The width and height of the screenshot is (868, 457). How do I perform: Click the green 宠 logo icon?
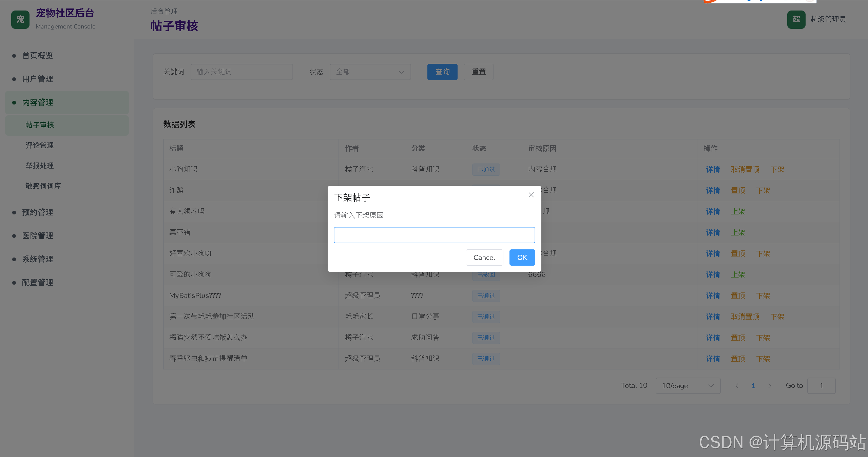point(20,20)
